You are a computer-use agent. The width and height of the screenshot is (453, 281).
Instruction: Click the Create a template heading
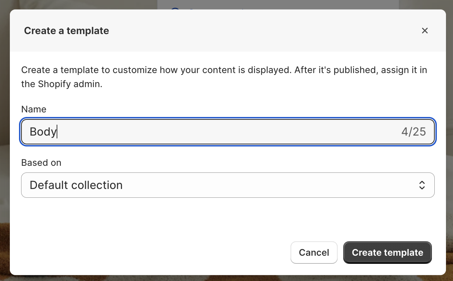pyautogui.click(x=66, y=31)
